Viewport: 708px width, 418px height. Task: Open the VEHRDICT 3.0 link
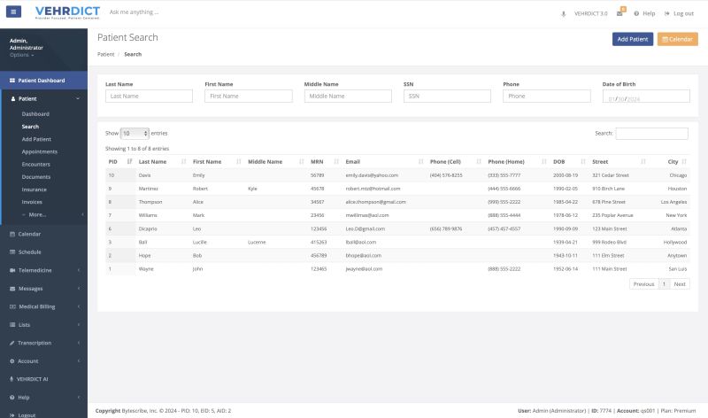590,13
